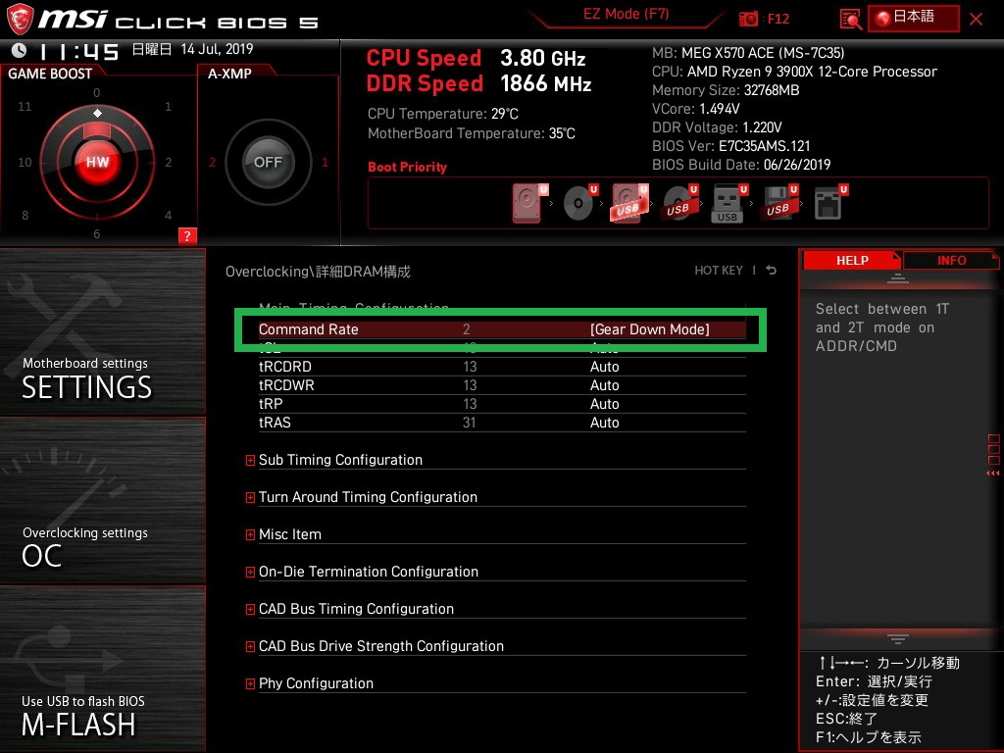Select the USB optical disc boot device icon
This screenshot has height=753, width=1004.
coord(679,204)
